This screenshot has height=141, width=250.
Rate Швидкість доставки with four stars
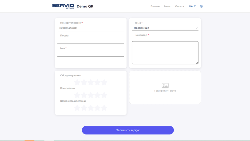97,108
